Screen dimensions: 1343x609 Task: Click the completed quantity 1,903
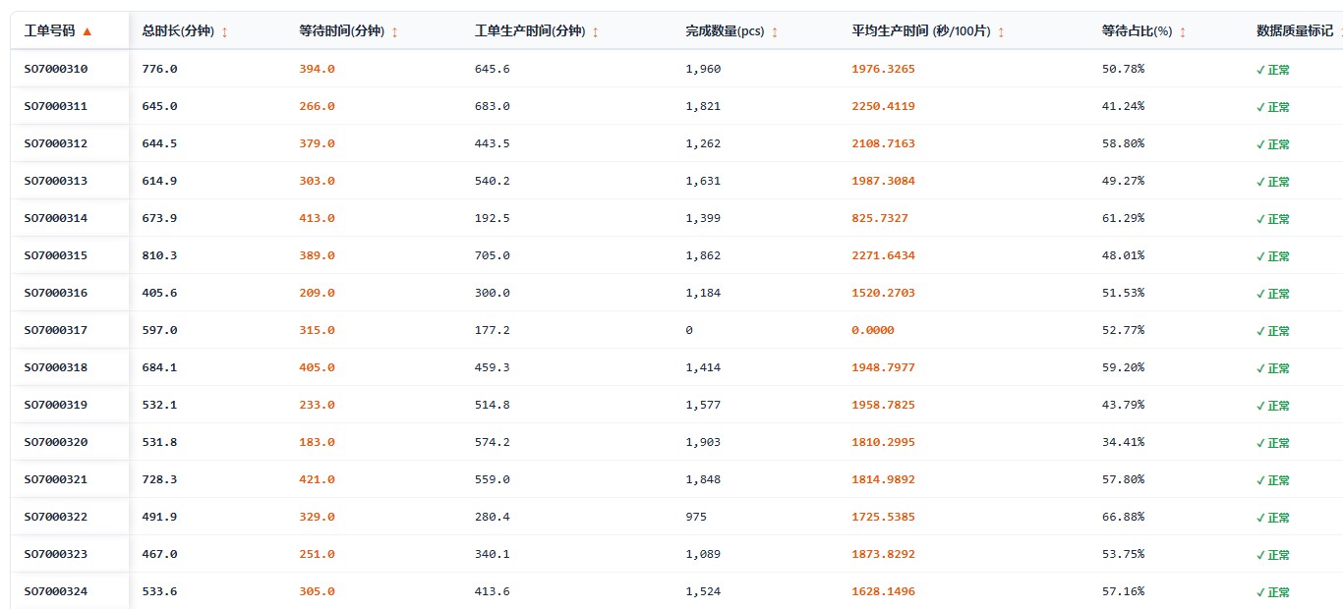[x=704, y=442]
